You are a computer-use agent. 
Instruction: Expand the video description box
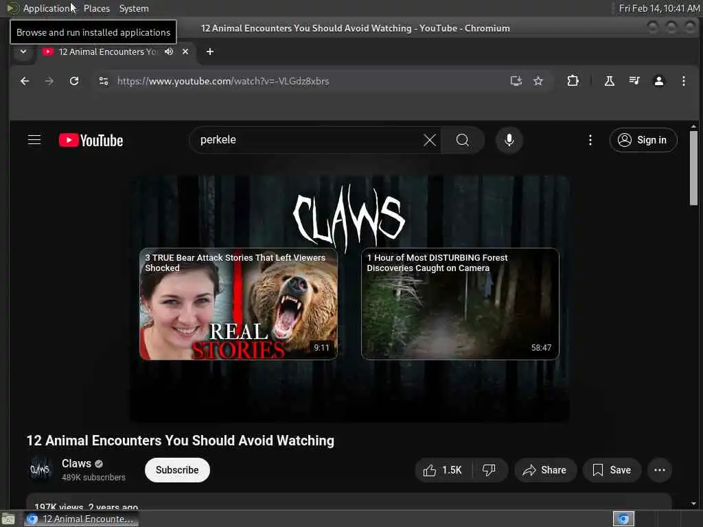tap(349, 502)
